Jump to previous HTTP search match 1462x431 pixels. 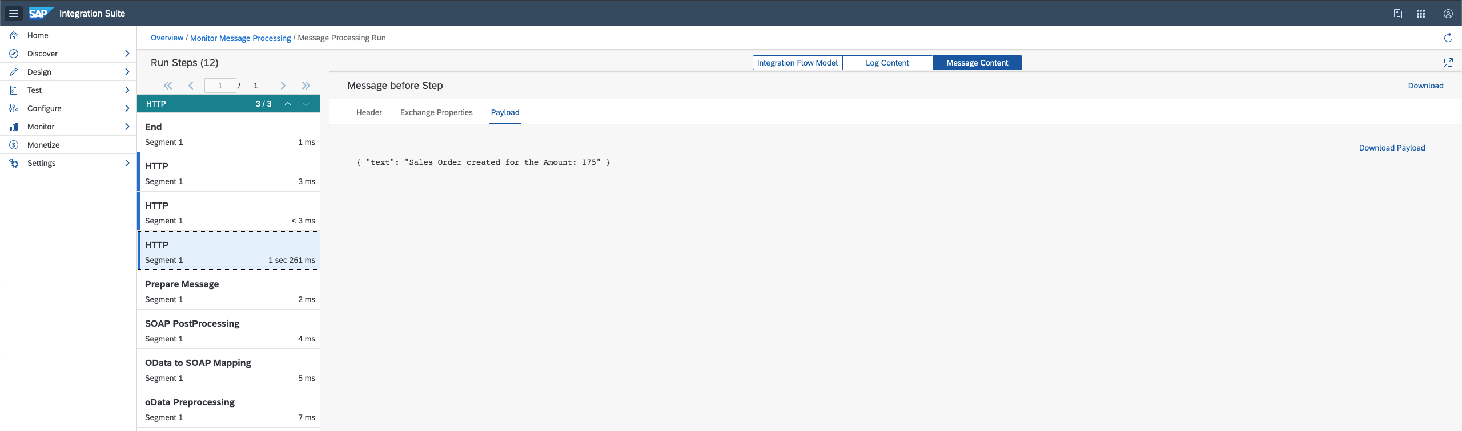click(288, 104)
